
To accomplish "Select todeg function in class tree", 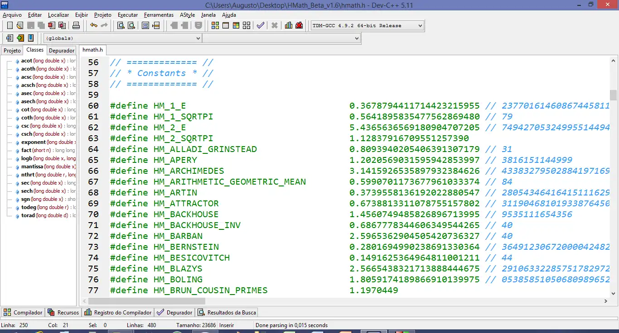I will (x=46, y=207).
